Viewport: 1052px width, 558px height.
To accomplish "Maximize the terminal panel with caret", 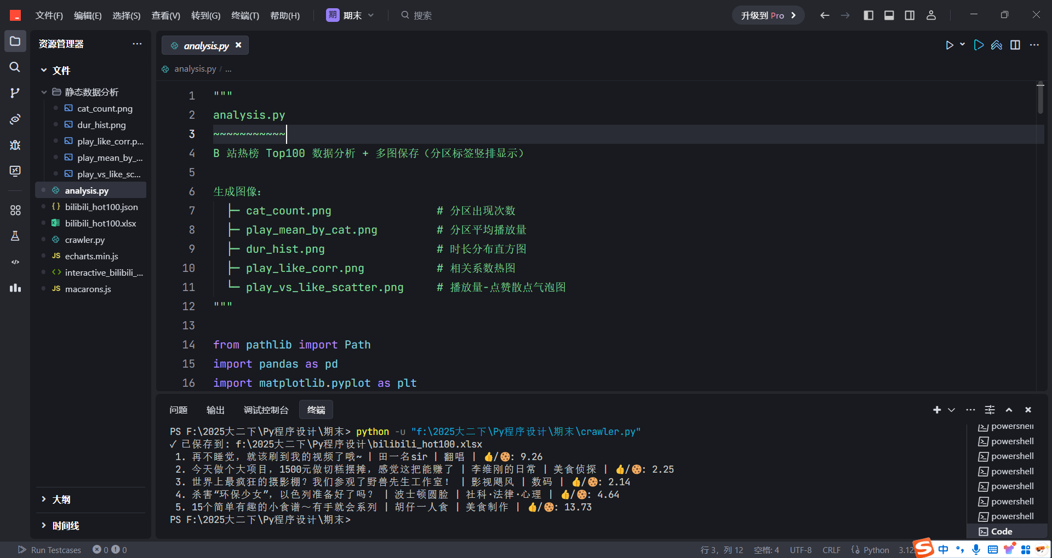I will [1009, 410].
